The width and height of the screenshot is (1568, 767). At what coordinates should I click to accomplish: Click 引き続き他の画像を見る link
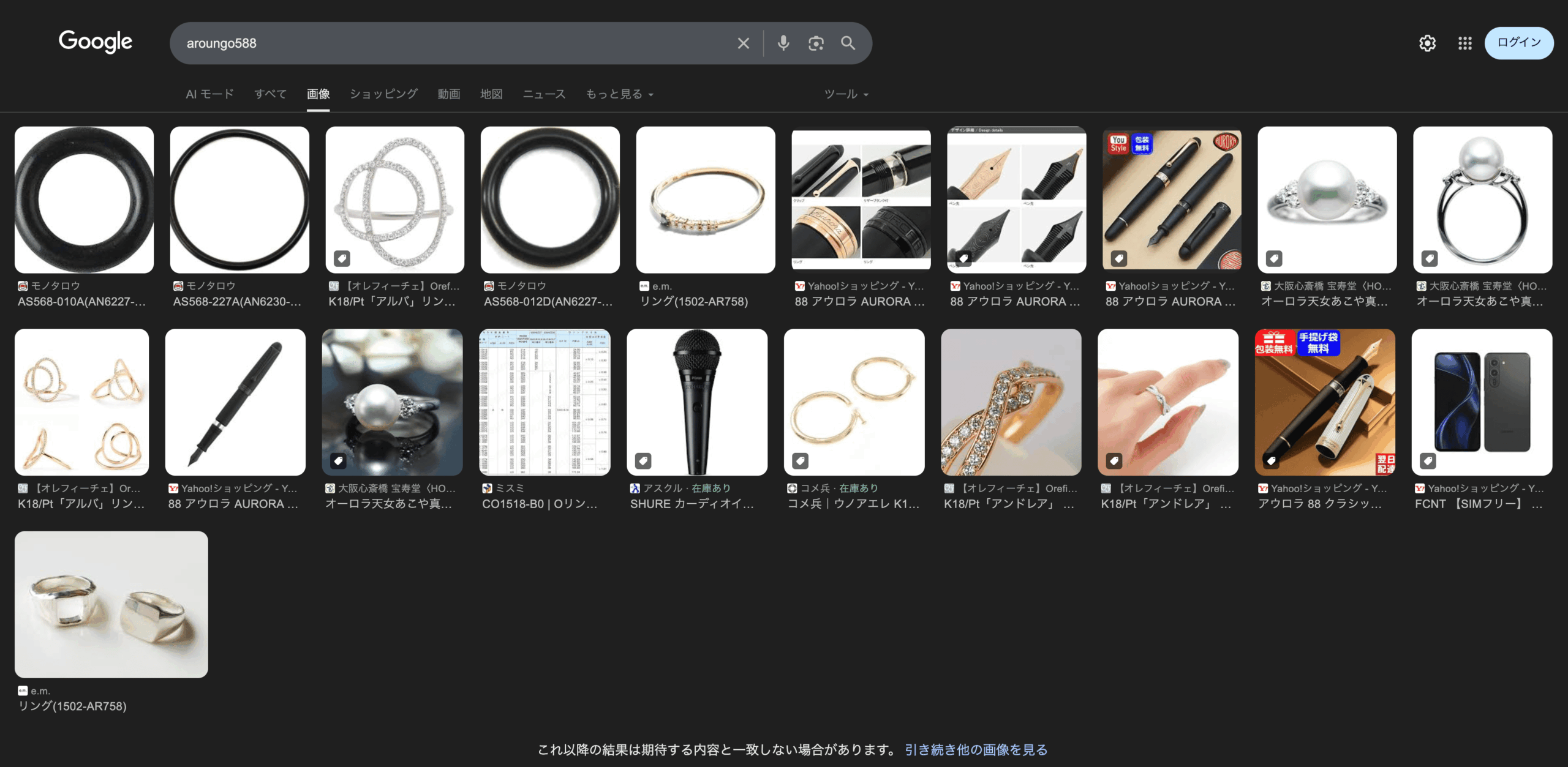click(976, 750)
